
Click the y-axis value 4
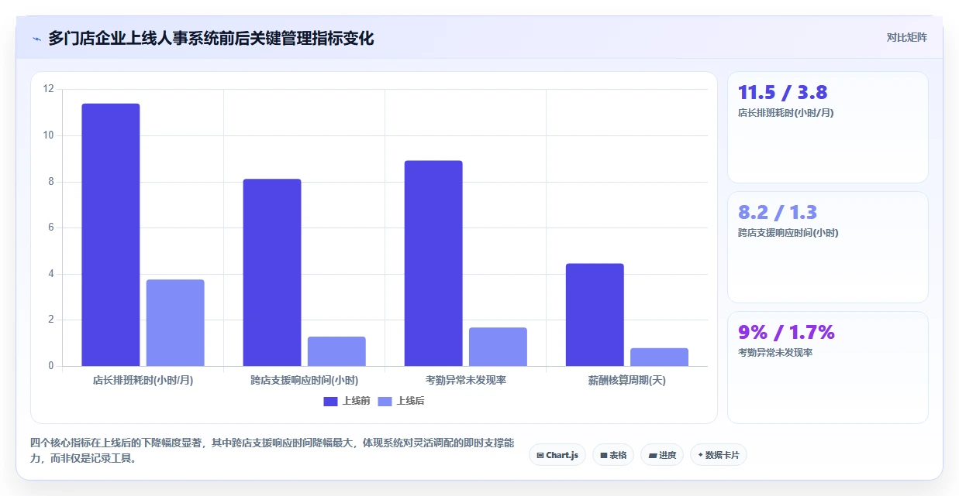tap(51, 274)
